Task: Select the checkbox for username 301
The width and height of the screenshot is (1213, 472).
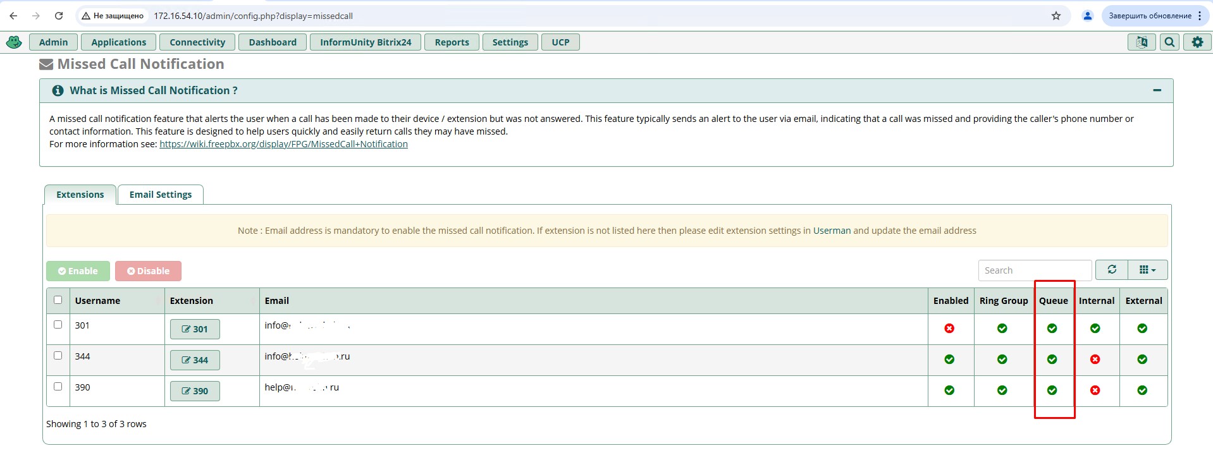Action: (x=58, y=325)
